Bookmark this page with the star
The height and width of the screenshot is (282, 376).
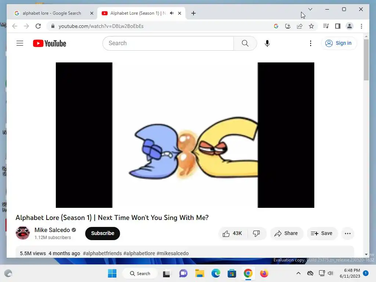tap(311, 26)
